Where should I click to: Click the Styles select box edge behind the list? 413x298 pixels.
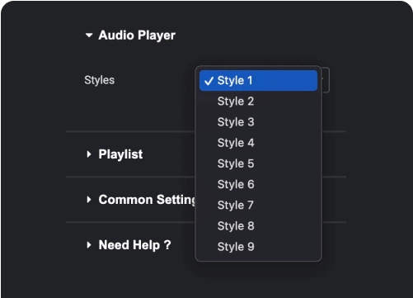click(326, 80)
